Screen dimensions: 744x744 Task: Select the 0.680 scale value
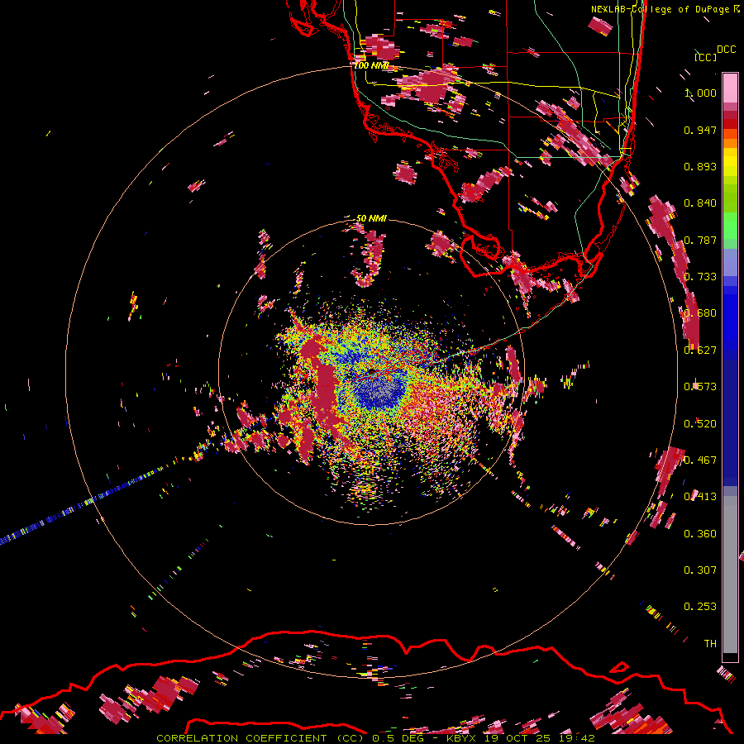[x=700, y=313]
